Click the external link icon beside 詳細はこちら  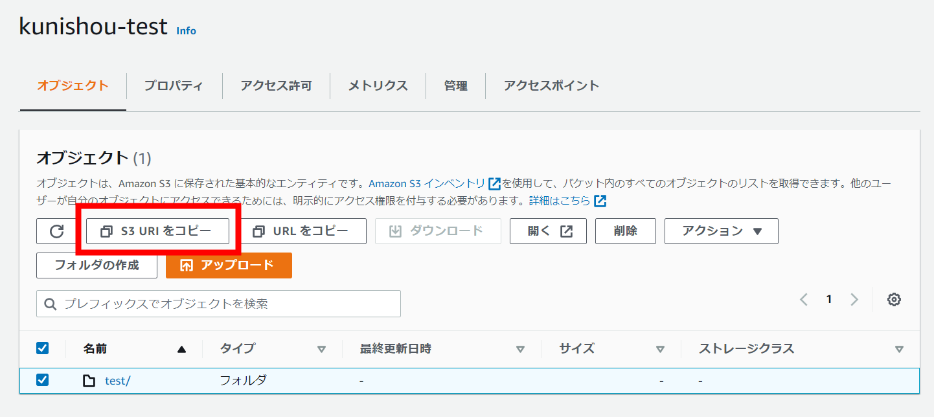pos(600,201)
